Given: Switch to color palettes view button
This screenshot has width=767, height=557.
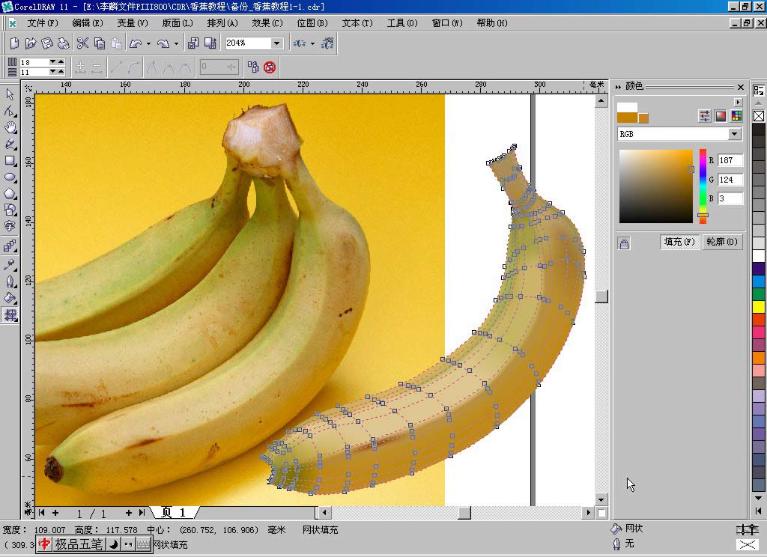Looking at the screenshot, I should [x=736, y=116].
